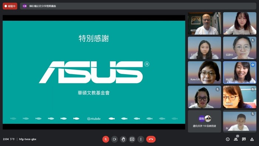Screen dimensions: 259x146
Task: Click the presenter avatar in sharing banner
Action: click(x=25, y=6)
